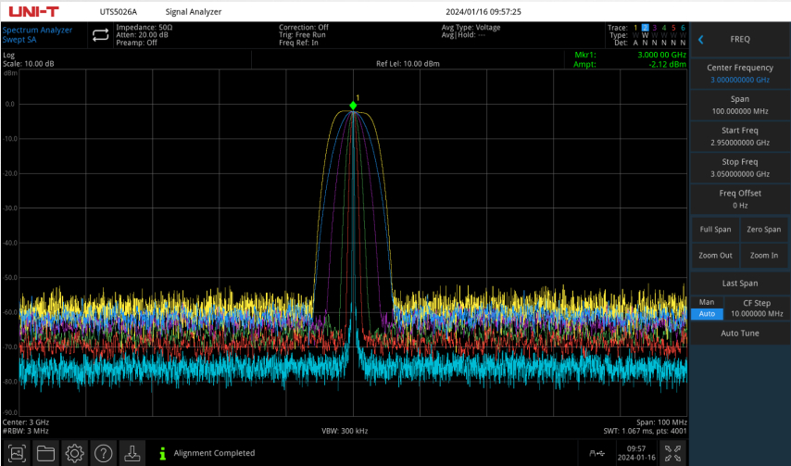Open the FREQ menu title

[x=740, y=39]
